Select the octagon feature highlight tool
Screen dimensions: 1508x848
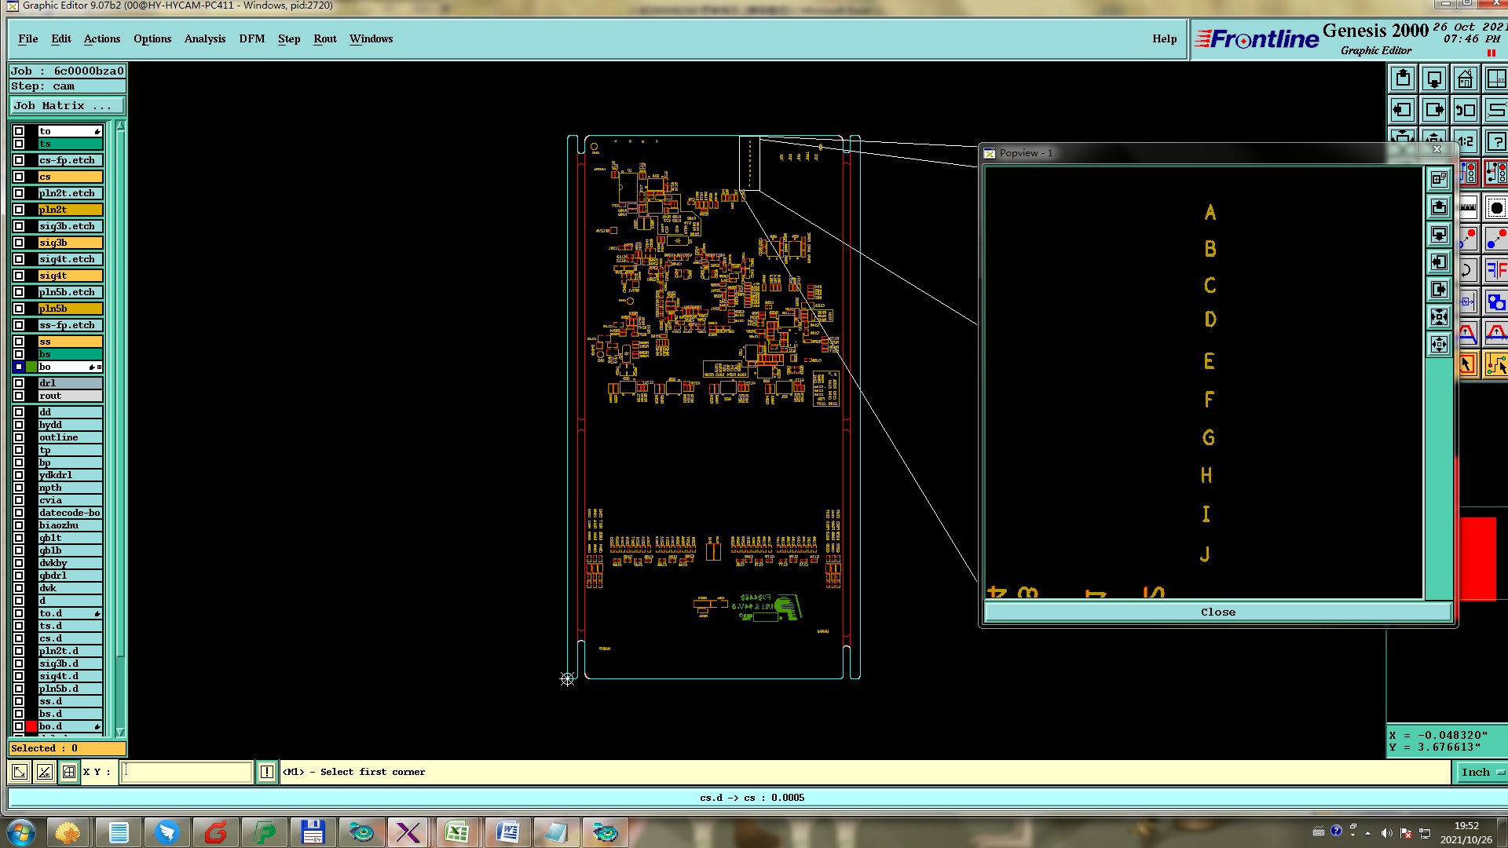1496,208
